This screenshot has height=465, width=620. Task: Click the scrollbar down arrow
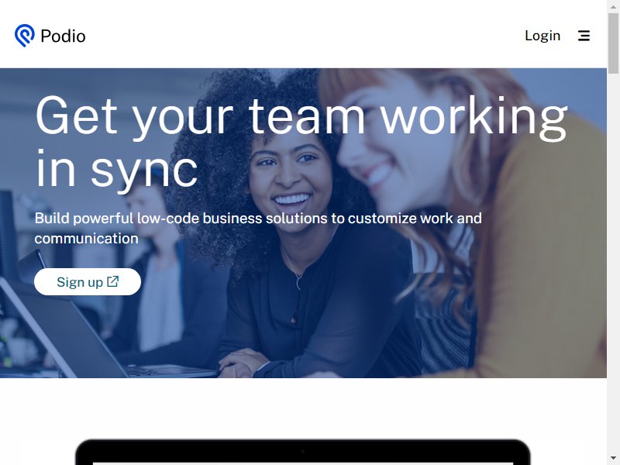point(613,459)
